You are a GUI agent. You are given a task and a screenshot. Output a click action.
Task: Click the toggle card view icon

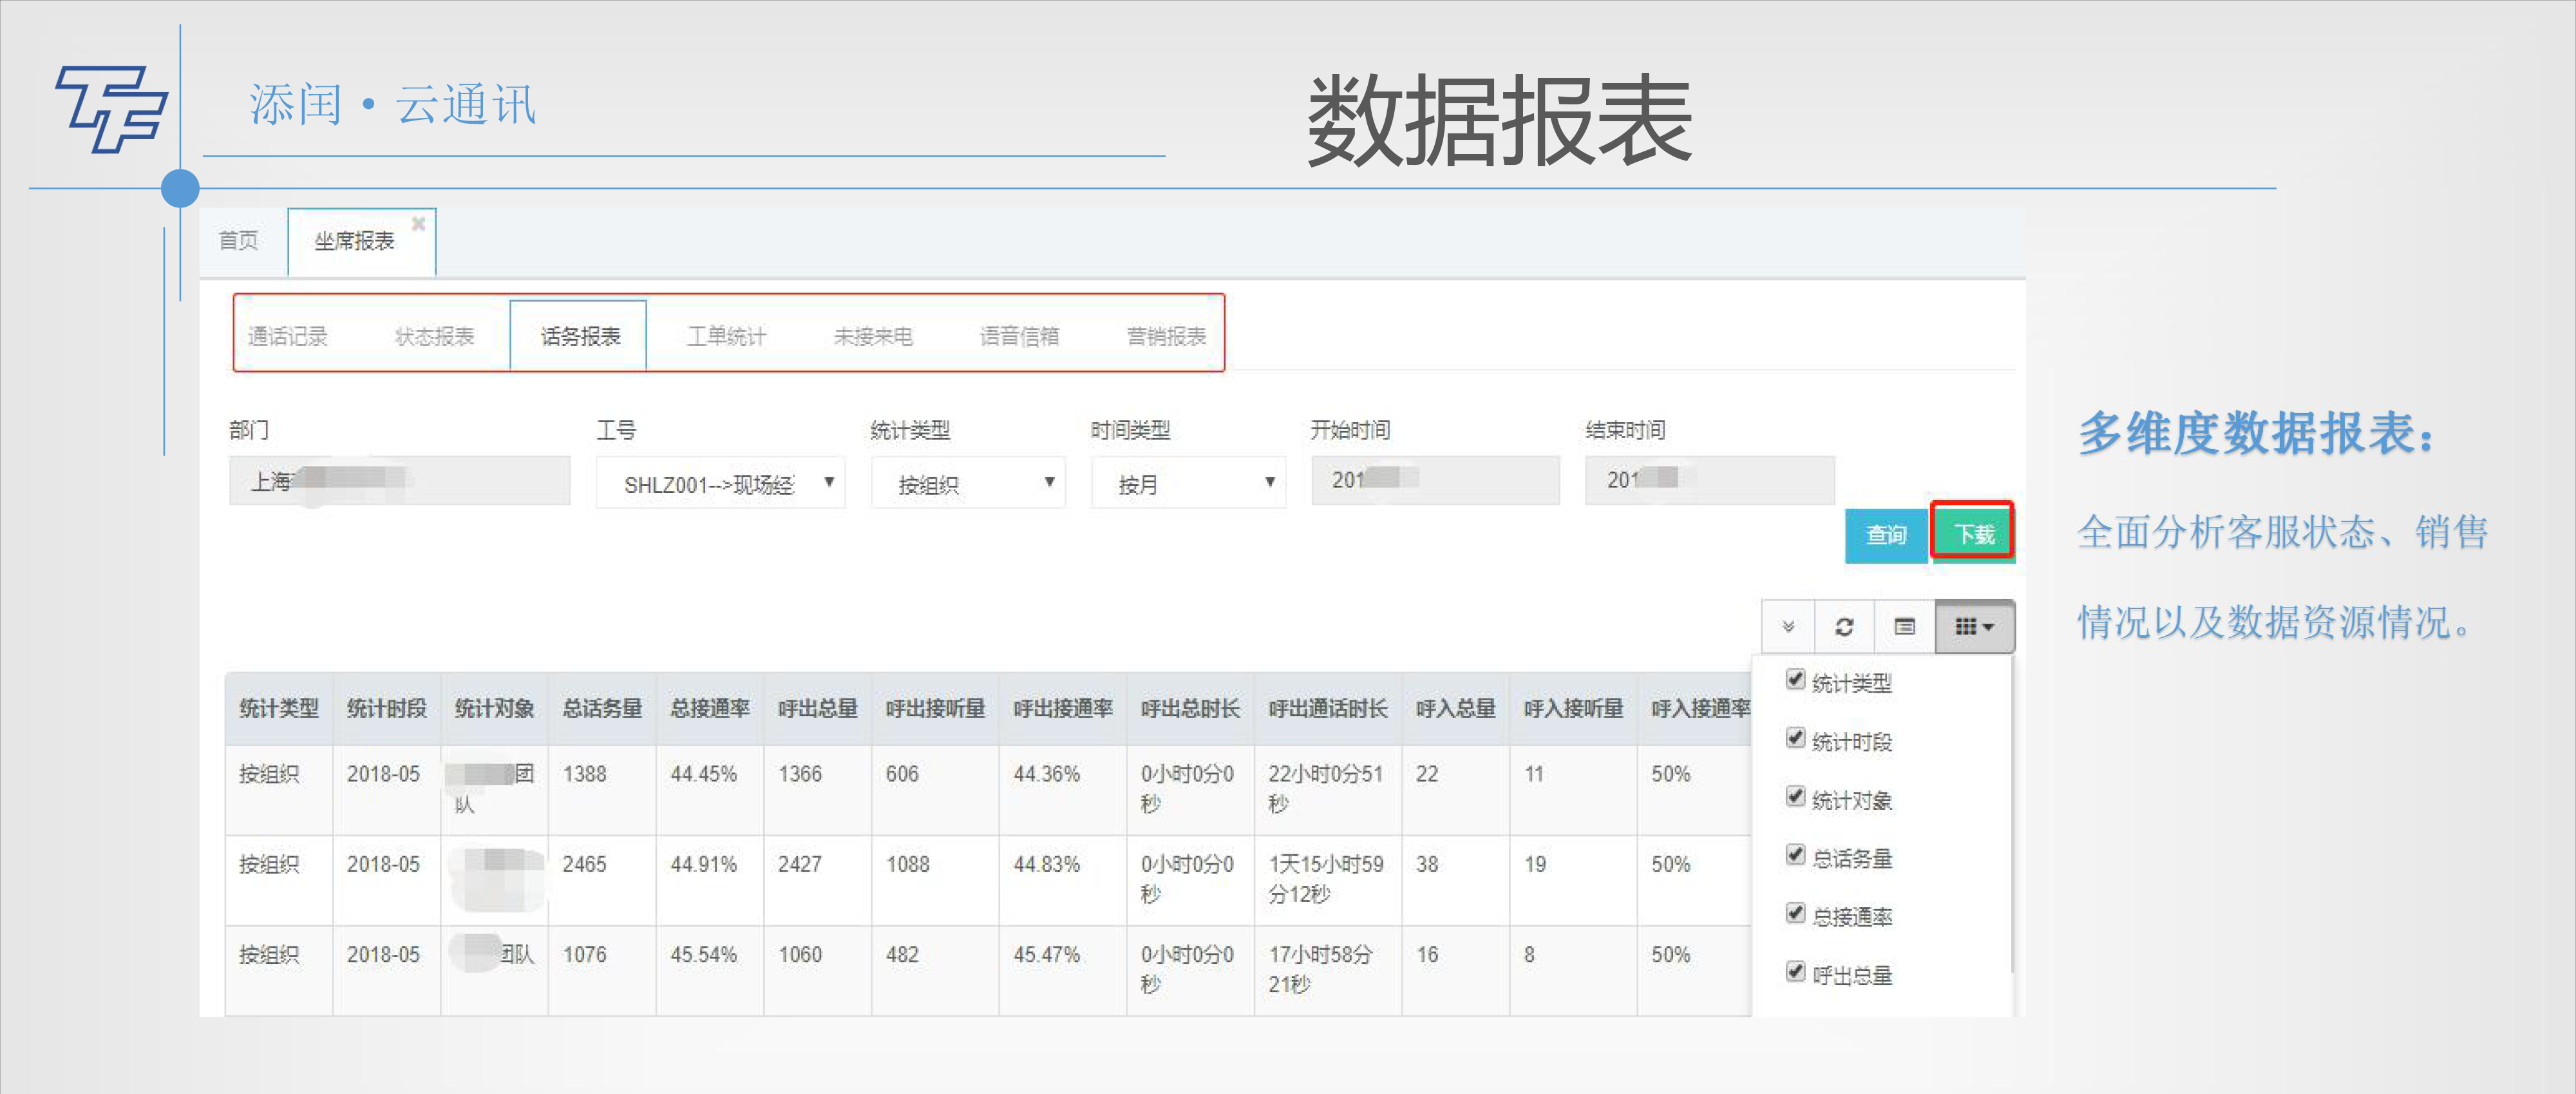pyautogui.click(x=1904, y=627)
